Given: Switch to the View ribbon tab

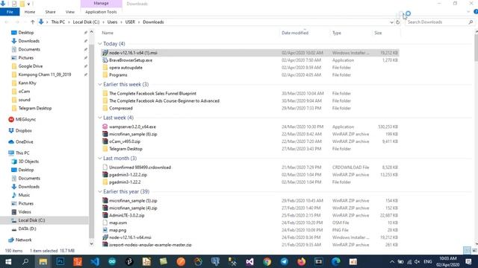Looking at the screenshot, I should (x=69, y=12).
